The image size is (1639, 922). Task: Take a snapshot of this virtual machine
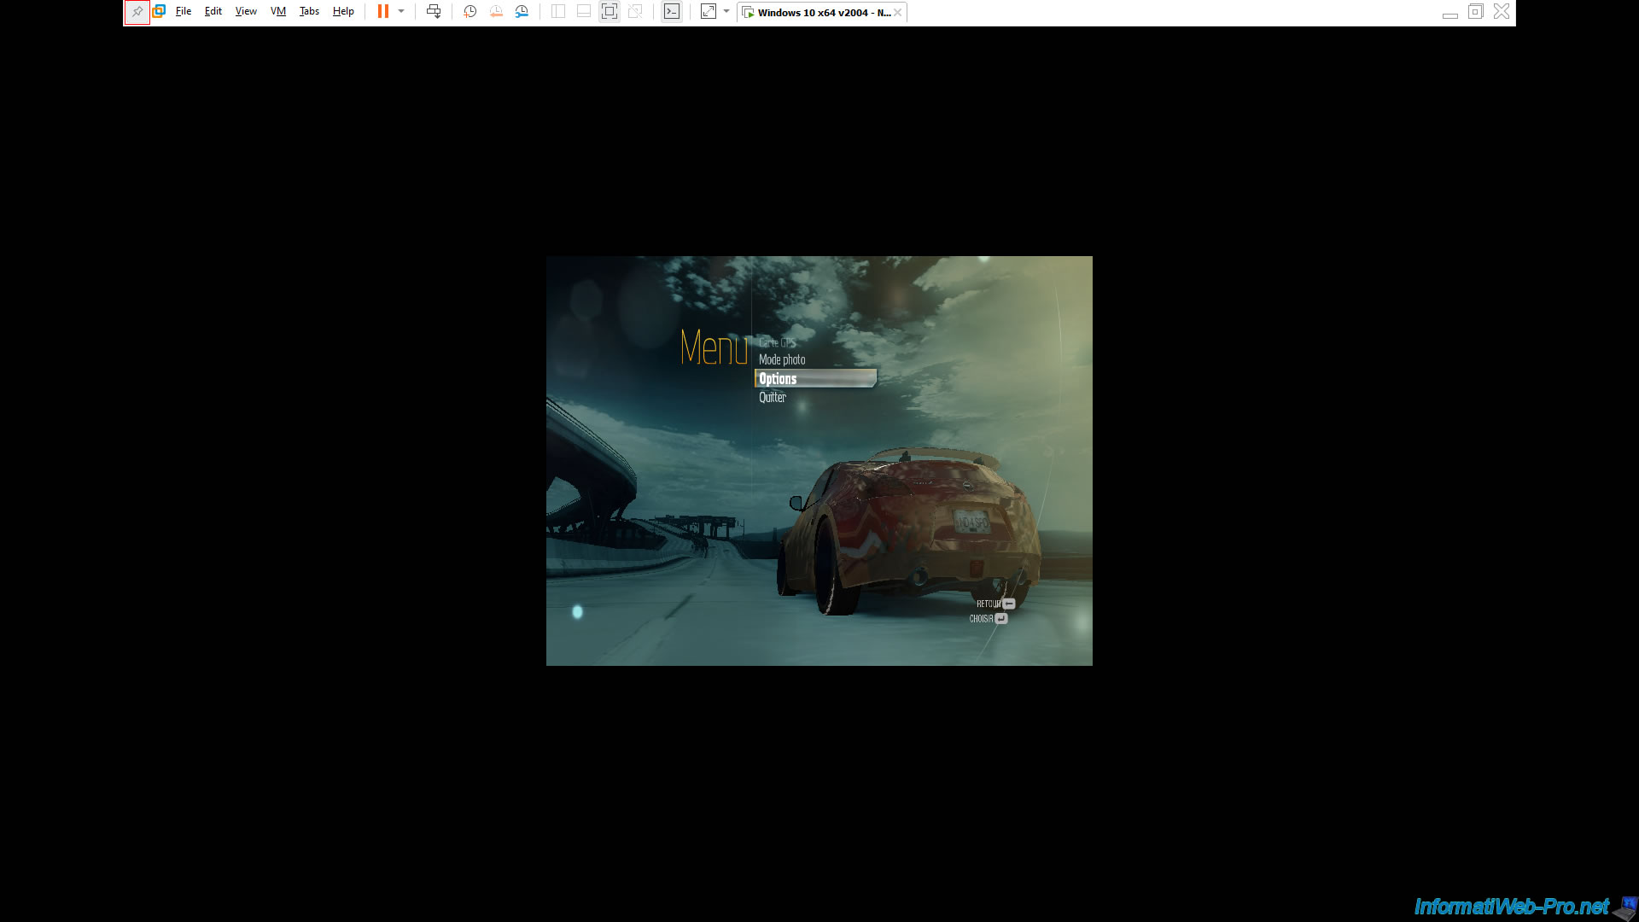click(470, 12)
